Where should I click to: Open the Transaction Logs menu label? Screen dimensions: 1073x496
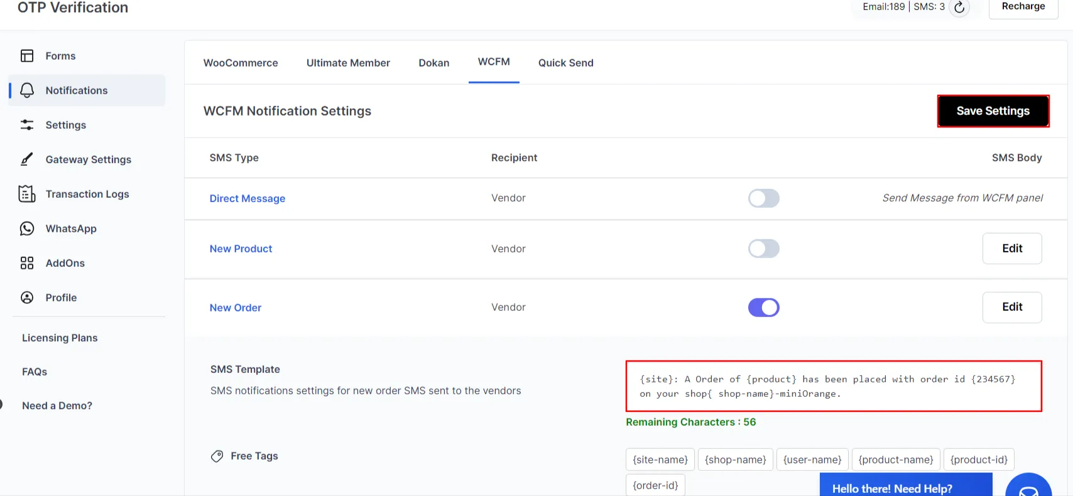tap(87, 194)
